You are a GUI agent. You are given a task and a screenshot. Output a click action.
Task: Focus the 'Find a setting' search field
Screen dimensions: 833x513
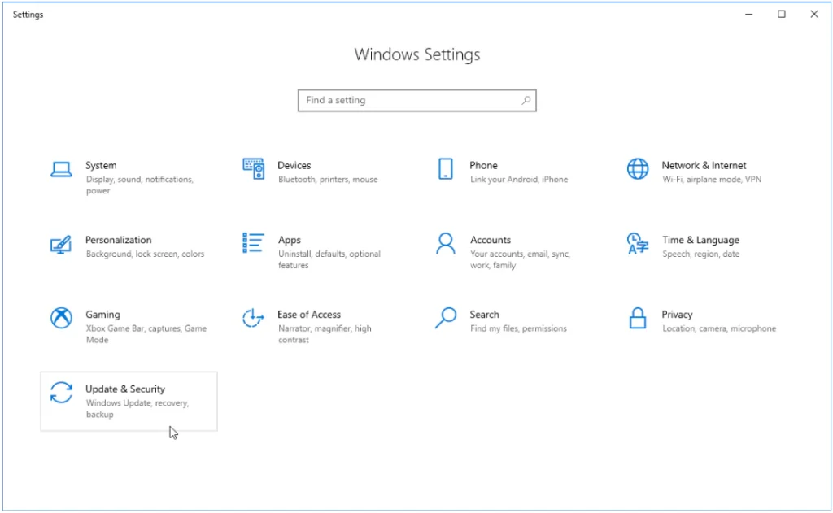[407, 101]
